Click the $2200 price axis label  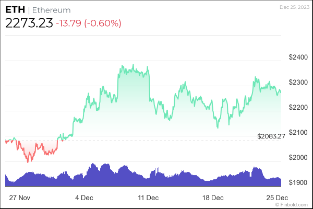pos(298,107)
